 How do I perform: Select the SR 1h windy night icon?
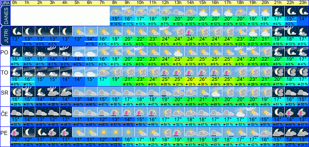[x=29, y=92]
